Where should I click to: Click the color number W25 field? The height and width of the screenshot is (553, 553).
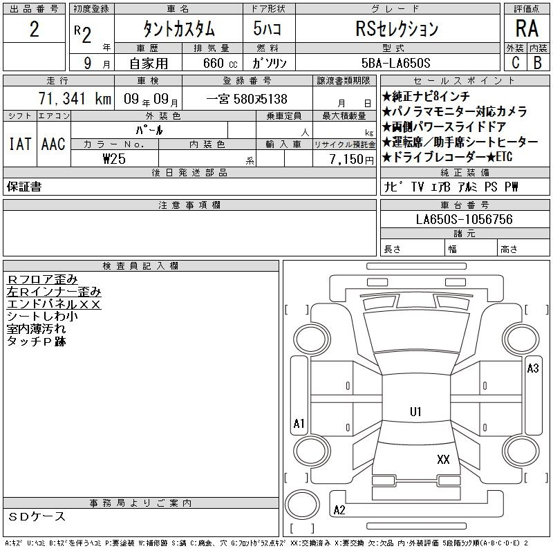tap(114, 159)
